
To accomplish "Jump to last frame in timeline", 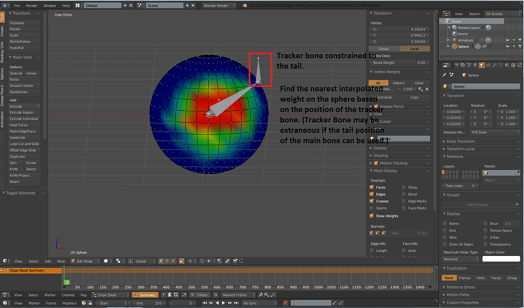I will tap(236, 303).
